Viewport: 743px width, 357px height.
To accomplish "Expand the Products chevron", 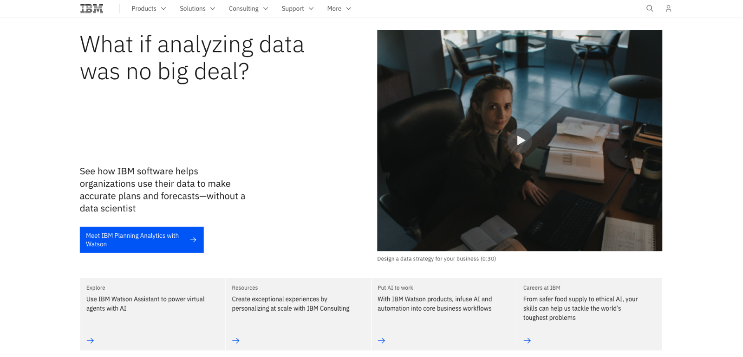I will 163,8.
